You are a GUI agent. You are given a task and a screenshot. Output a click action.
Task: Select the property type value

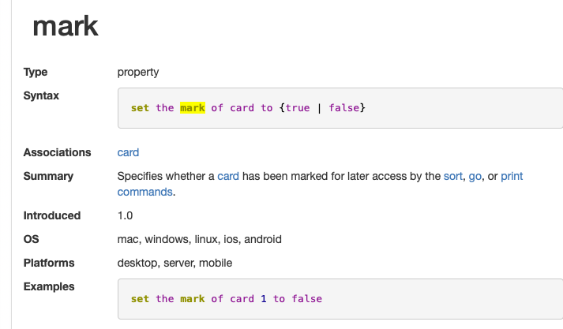pyautogui.click(x=138, y=72)
